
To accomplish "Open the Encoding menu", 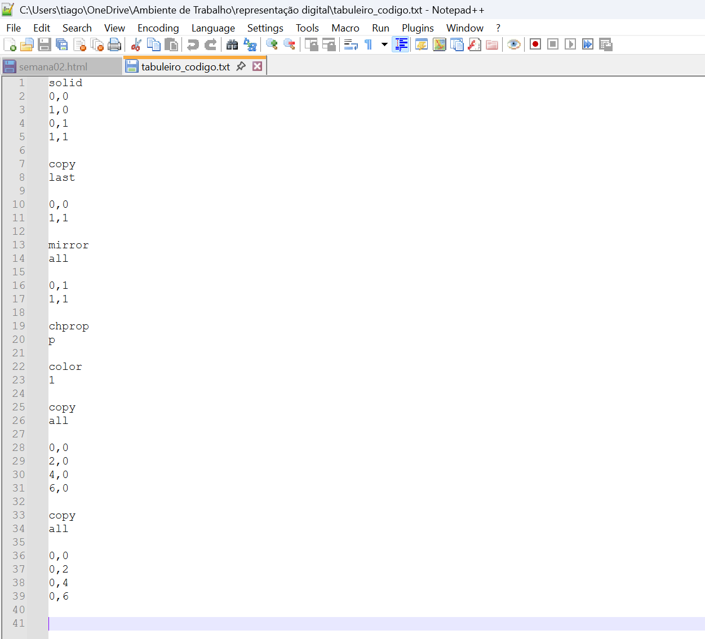I will [158, 28].
